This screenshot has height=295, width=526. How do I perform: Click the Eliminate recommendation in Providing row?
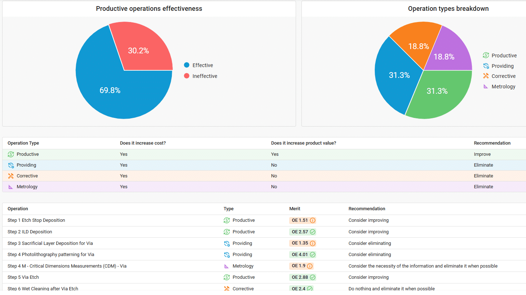point(483,165)
